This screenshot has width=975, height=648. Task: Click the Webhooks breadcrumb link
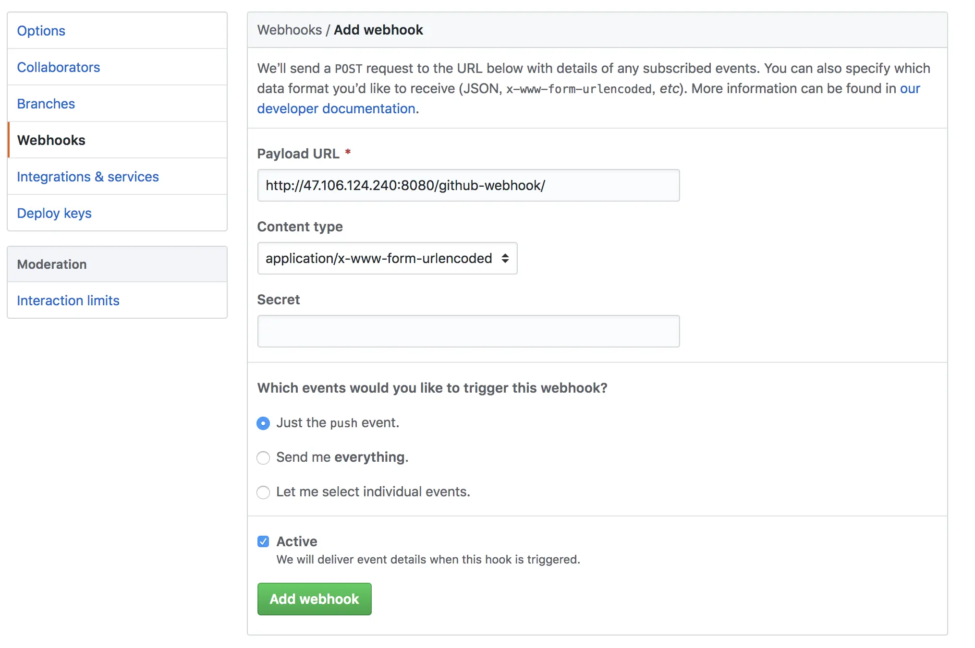(x=290, y=30)
